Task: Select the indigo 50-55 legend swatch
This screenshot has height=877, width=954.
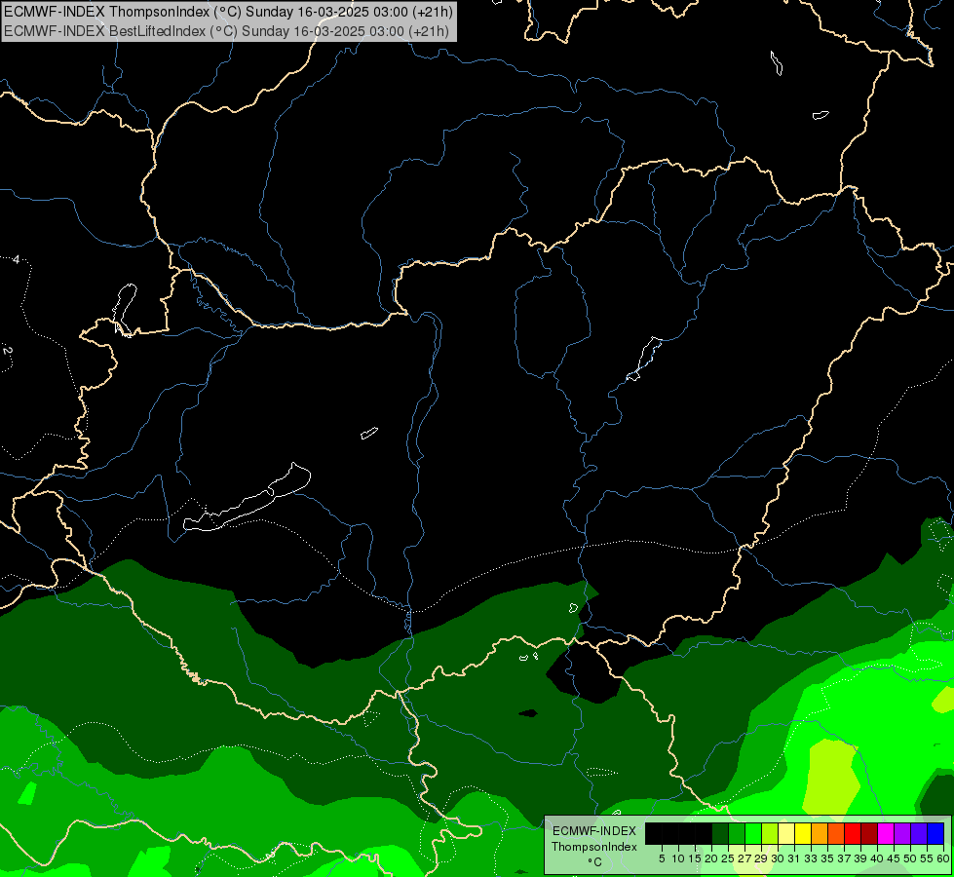Action: (x=919, y=833)
